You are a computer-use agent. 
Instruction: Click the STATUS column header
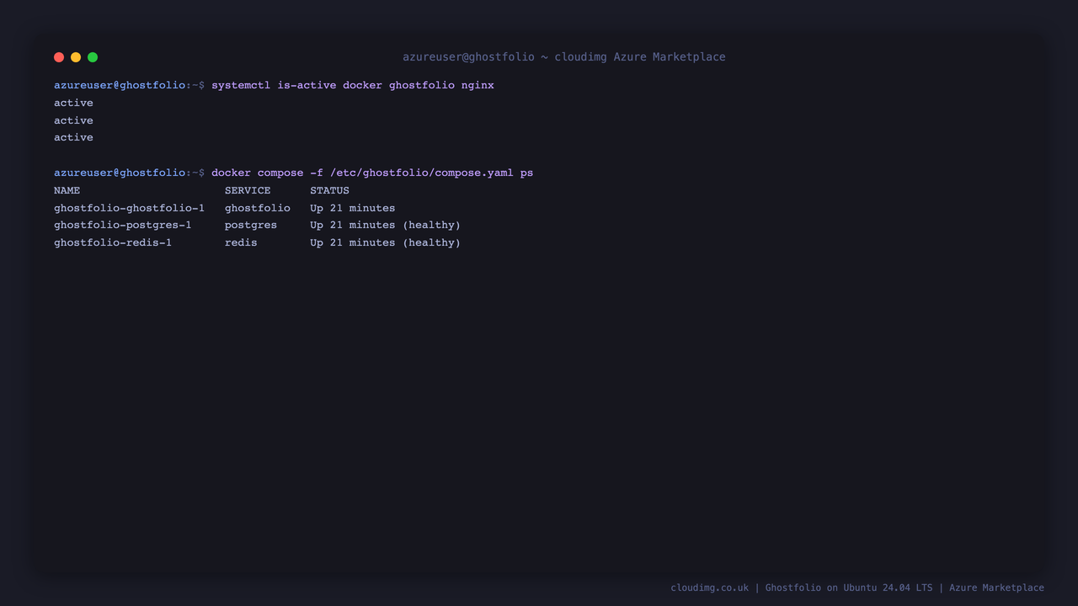click(329, 190)
